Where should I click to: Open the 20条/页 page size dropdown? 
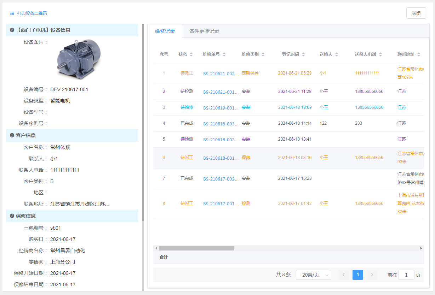(x=313, y=275)
